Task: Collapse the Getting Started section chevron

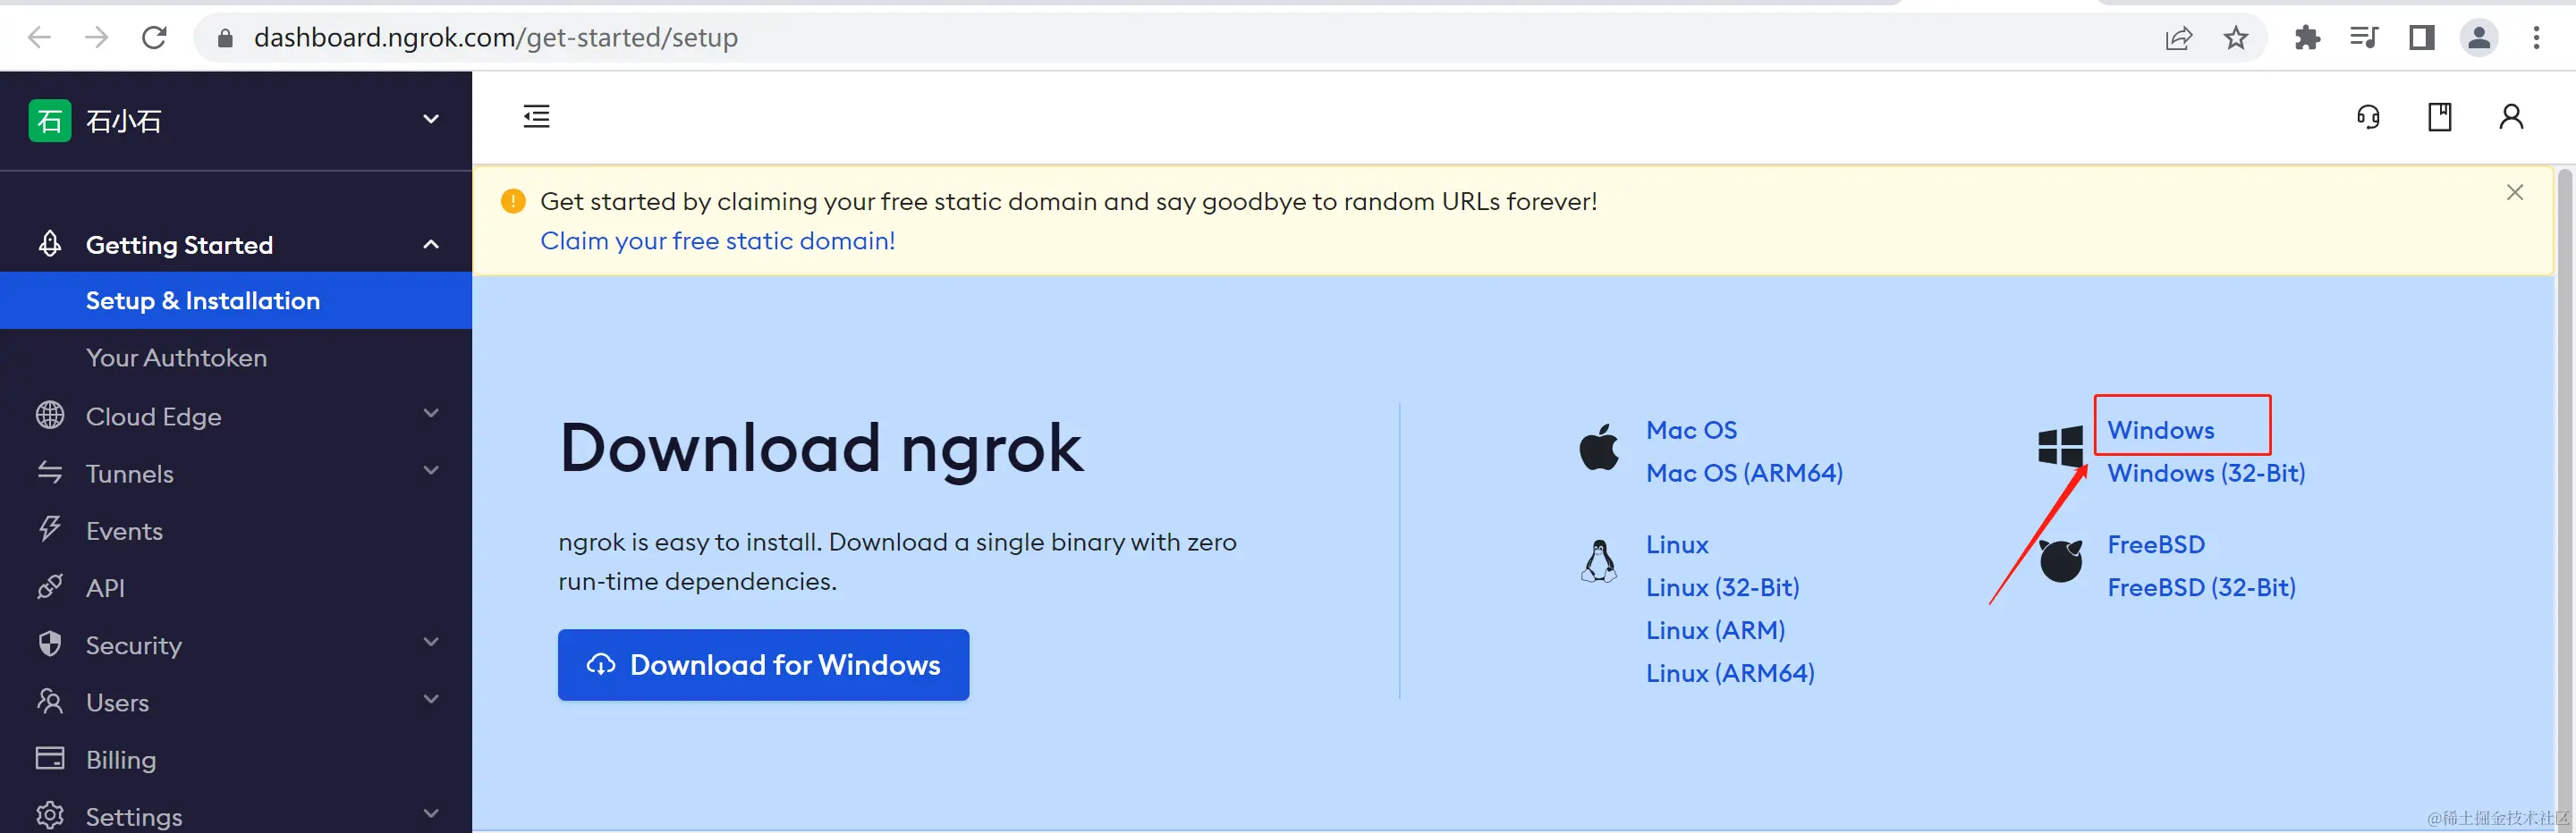Action: pyautogui.click(x=431, y=245)
